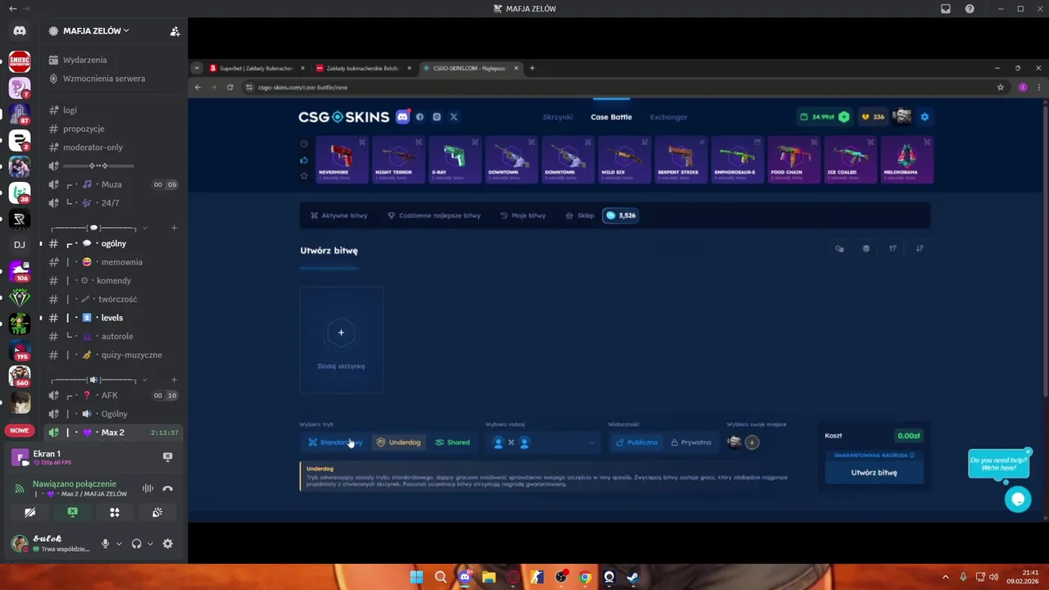This screenshot has height=590, width=1049.
Task: Show favorite drops with the star icon
Action: click(x=304, y=175)
